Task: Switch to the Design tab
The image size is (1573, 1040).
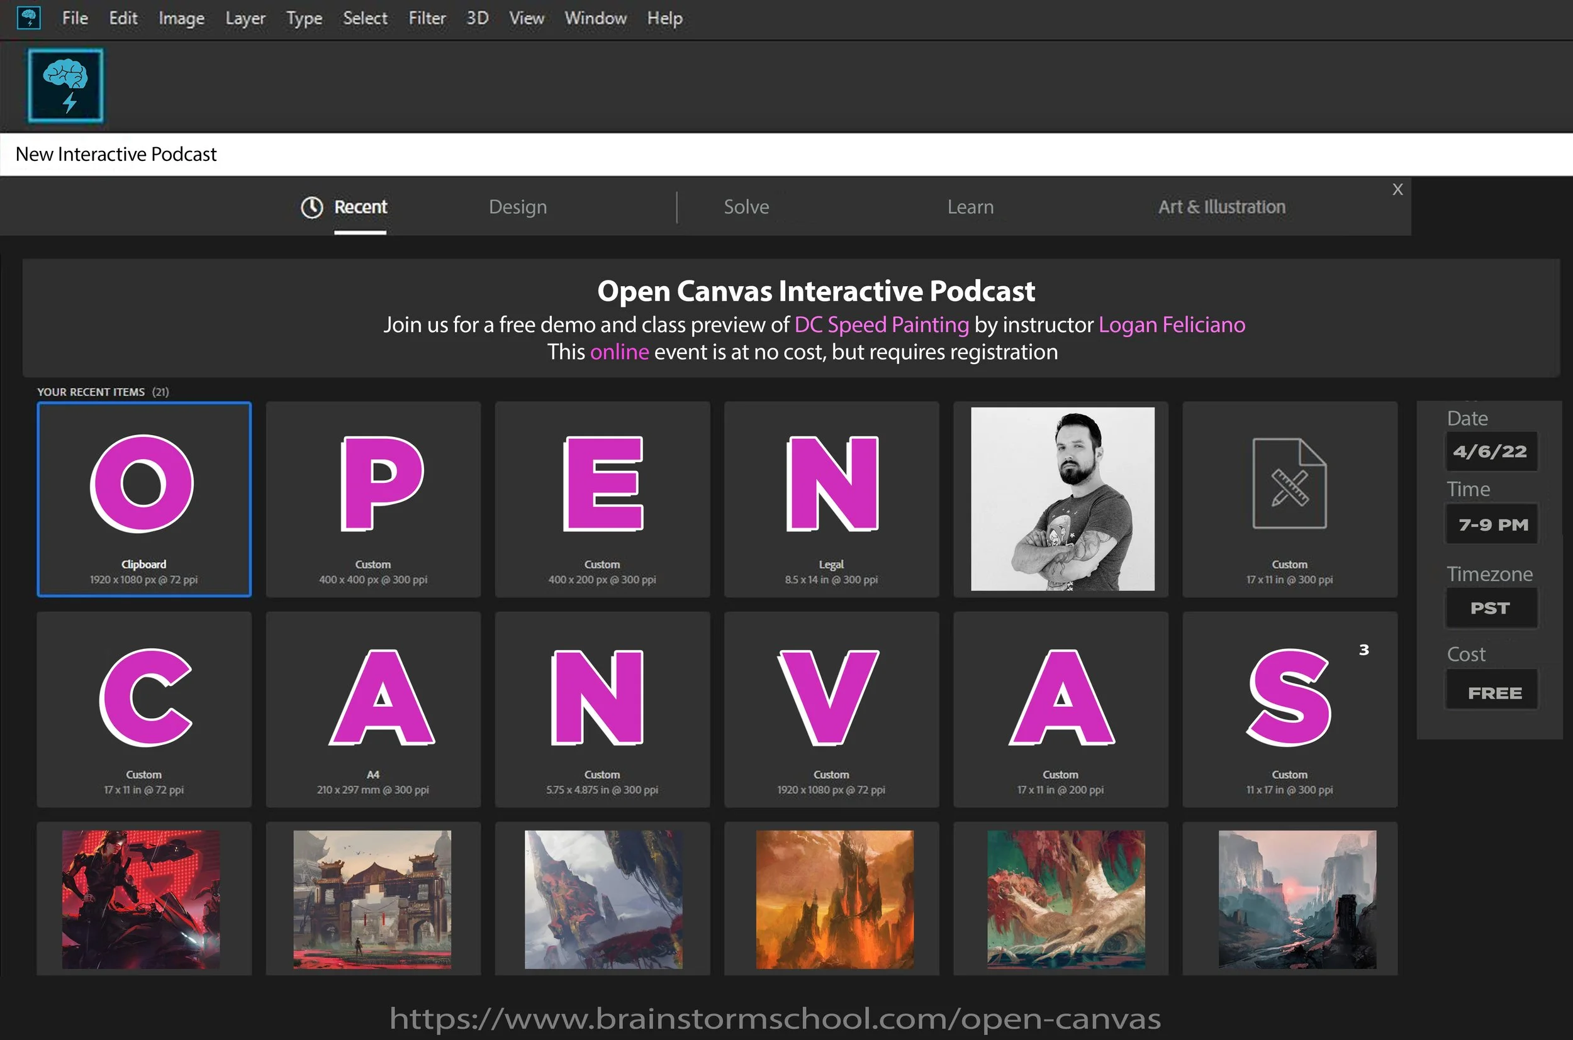Action: click(x=518, y=207)
